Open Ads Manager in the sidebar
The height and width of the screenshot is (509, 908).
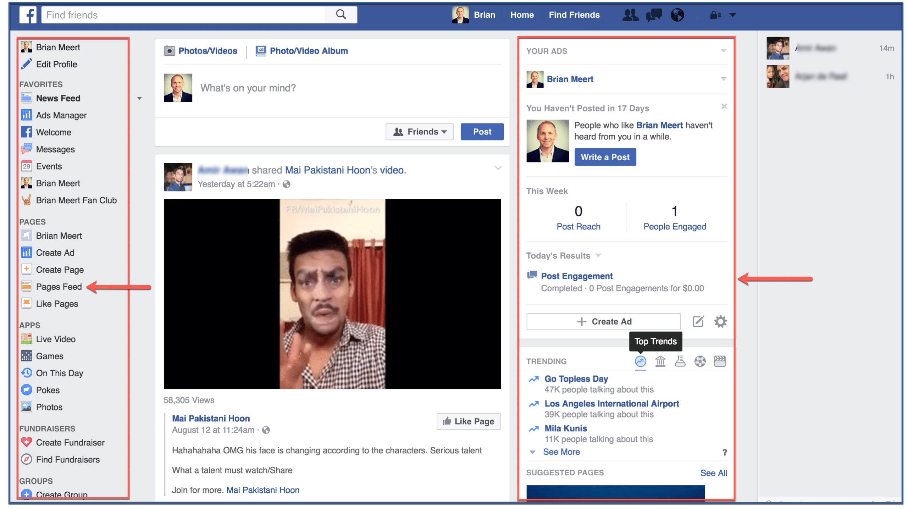(54, 115)
